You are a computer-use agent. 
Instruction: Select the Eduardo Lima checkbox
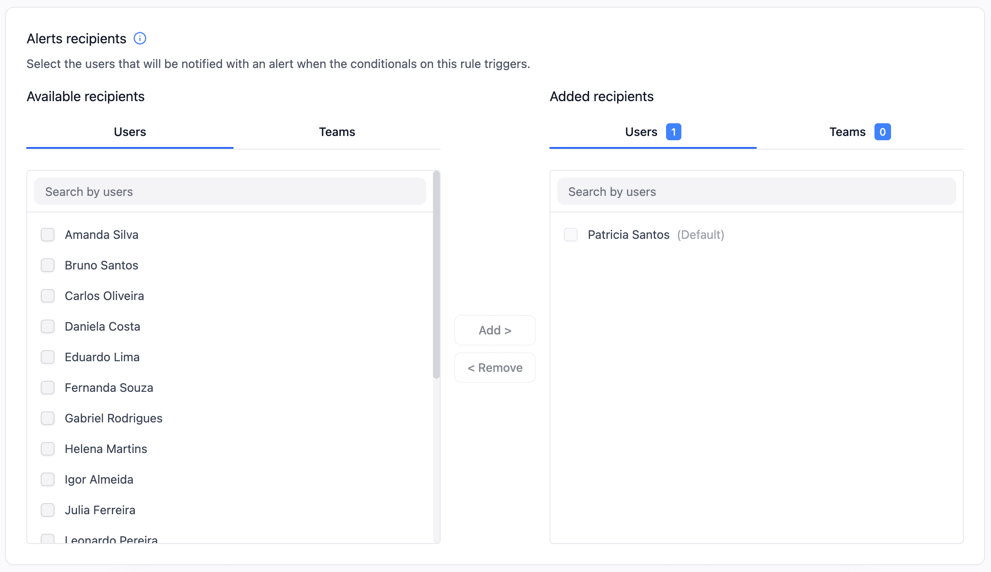click(x=48, y=357)
